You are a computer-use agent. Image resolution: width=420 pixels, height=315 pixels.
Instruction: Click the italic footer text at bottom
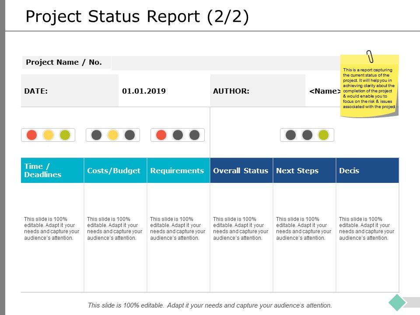pos(210,305)
